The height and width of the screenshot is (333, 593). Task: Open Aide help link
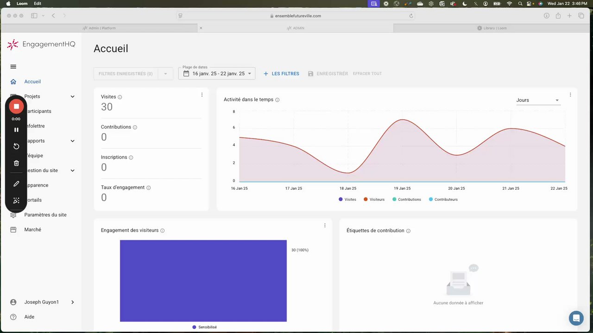(29, 317)
